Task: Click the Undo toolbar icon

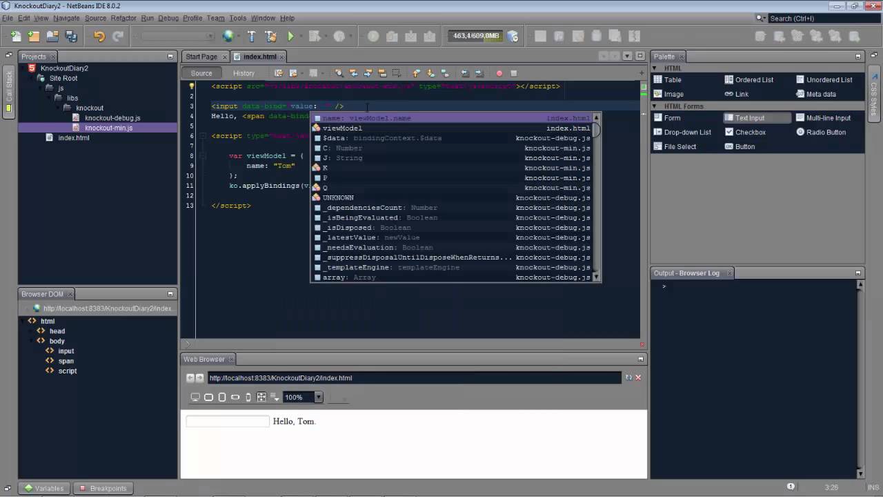Action: 99,36
